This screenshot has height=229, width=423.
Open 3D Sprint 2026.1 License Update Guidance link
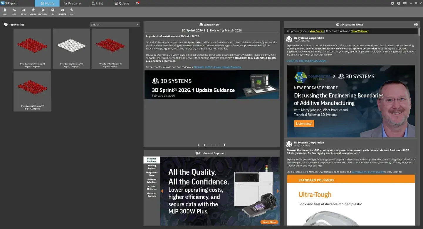217,67
